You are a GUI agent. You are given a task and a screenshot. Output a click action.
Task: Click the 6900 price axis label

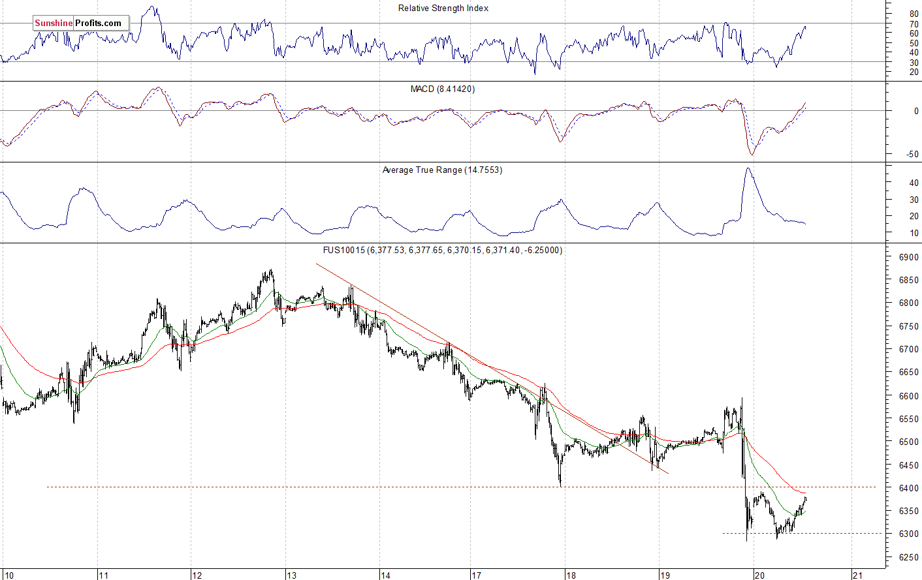click(908, 257)
